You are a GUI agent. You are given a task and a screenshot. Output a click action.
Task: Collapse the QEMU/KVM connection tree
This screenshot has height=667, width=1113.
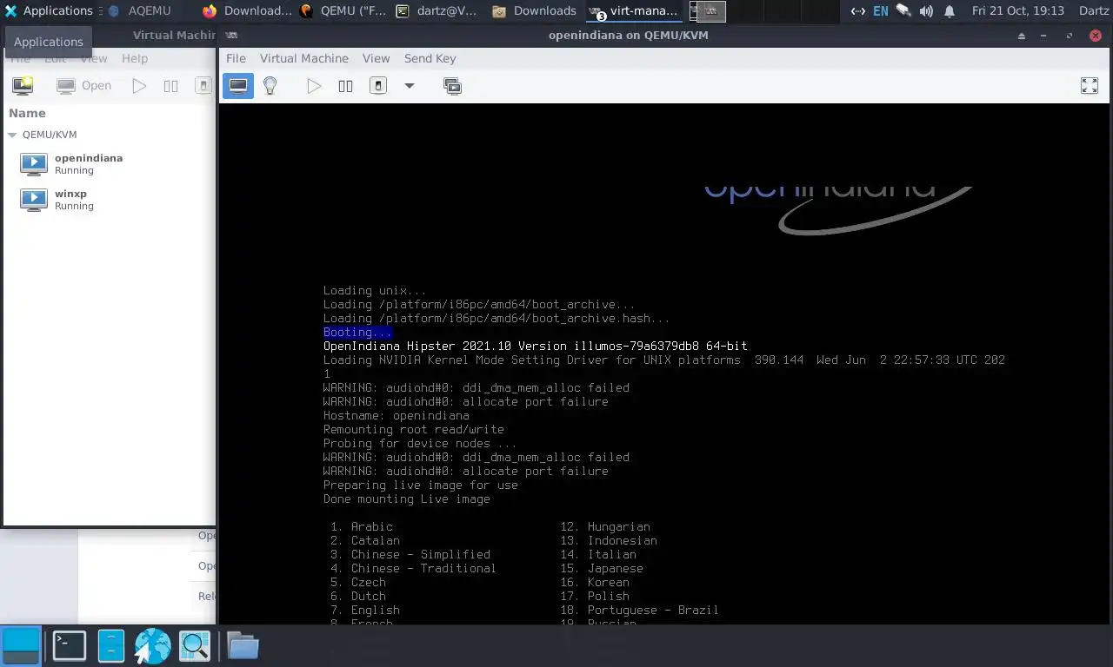click(x=12, y=135)
